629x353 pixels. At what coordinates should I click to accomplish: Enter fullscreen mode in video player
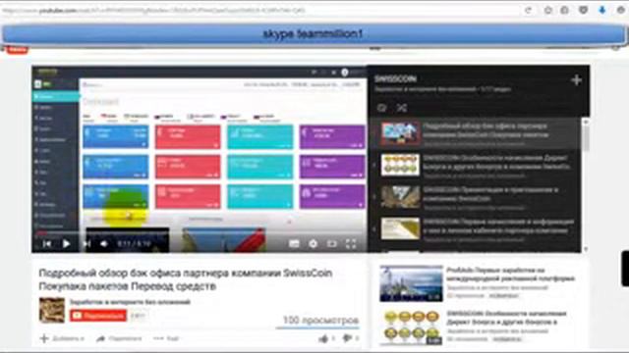click(x=351, y=243)
